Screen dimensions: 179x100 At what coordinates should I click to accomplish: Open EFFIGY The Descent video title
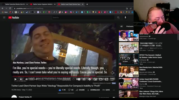click(x=150, y=56)
